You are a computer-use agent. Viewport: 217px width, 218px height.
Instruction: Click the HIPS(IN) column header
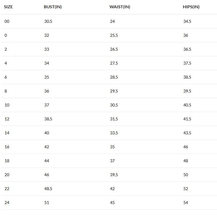191,7
